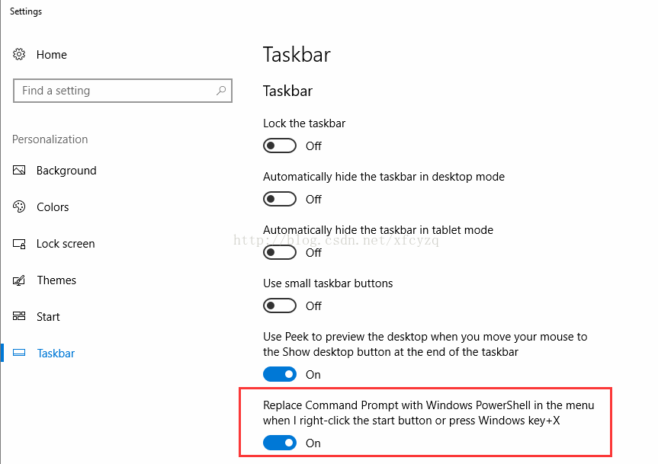The height and width of the screenshot is (464, 658).
Task: Enable auto-hide taskbar in desktop mode
Action: click(280, 199)
